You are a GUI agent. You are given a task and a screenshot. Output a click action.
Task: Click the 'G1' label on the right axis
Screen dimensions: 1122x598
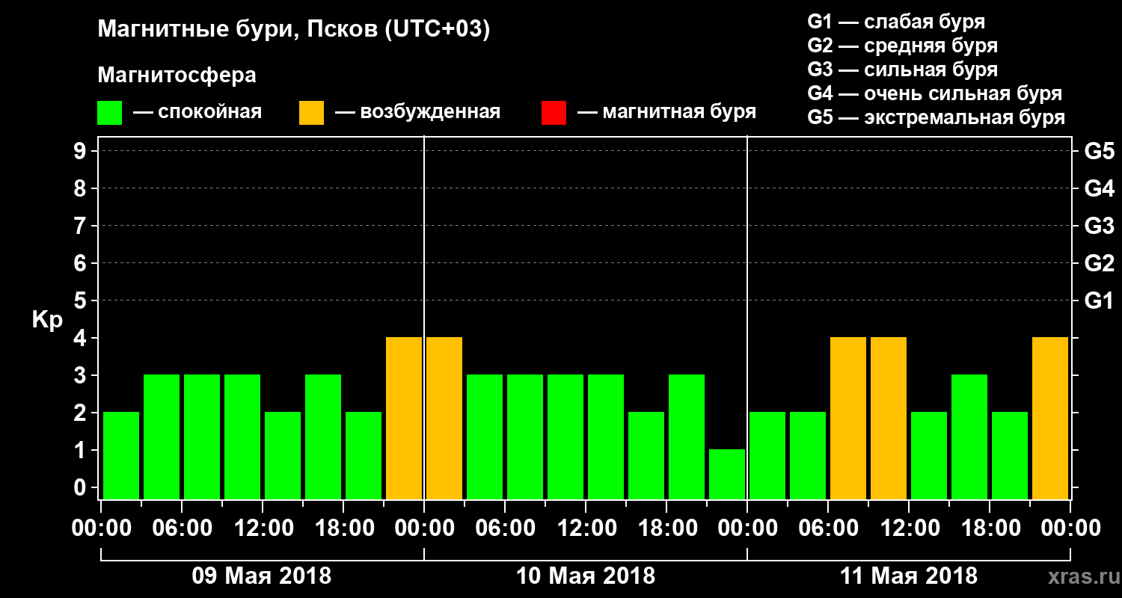[1099, 300]
